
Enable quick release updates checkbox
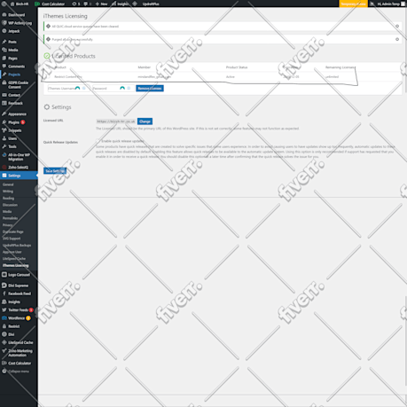(x=98, y=141)
